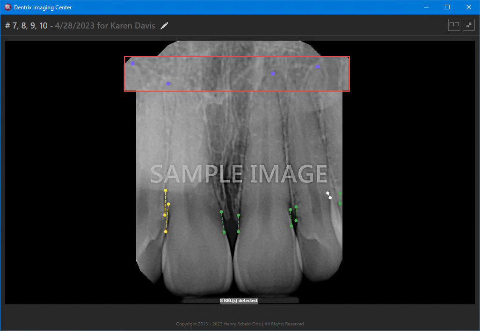The width and height of the screenshot is (480, 331).
Task: Select the lowest purple dot in red box
Action: (x=168, y=84)
